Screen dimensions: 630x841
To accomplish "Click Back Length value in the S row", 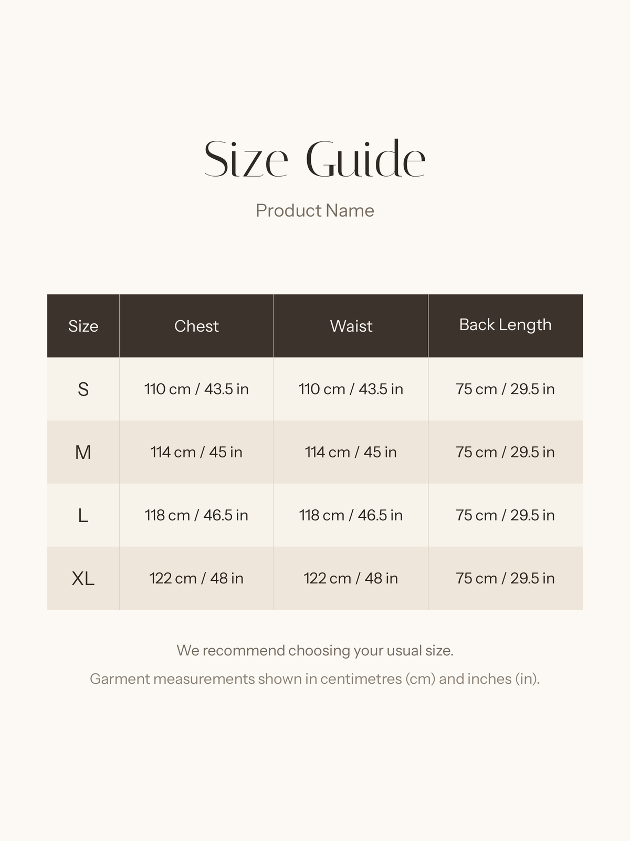I will (x=506, y=389).
